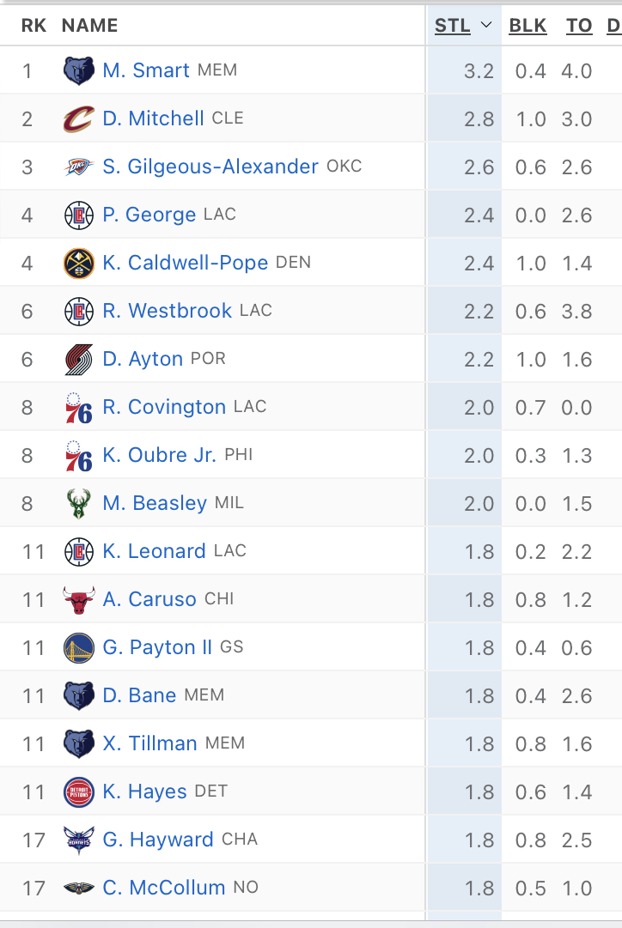
Task: Click the Oklahoma City Thunder logo icon
Action: (x=79, y=167)
